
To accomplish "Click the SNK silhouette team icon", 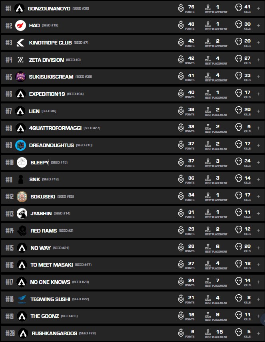I will [x=20, y=179].
